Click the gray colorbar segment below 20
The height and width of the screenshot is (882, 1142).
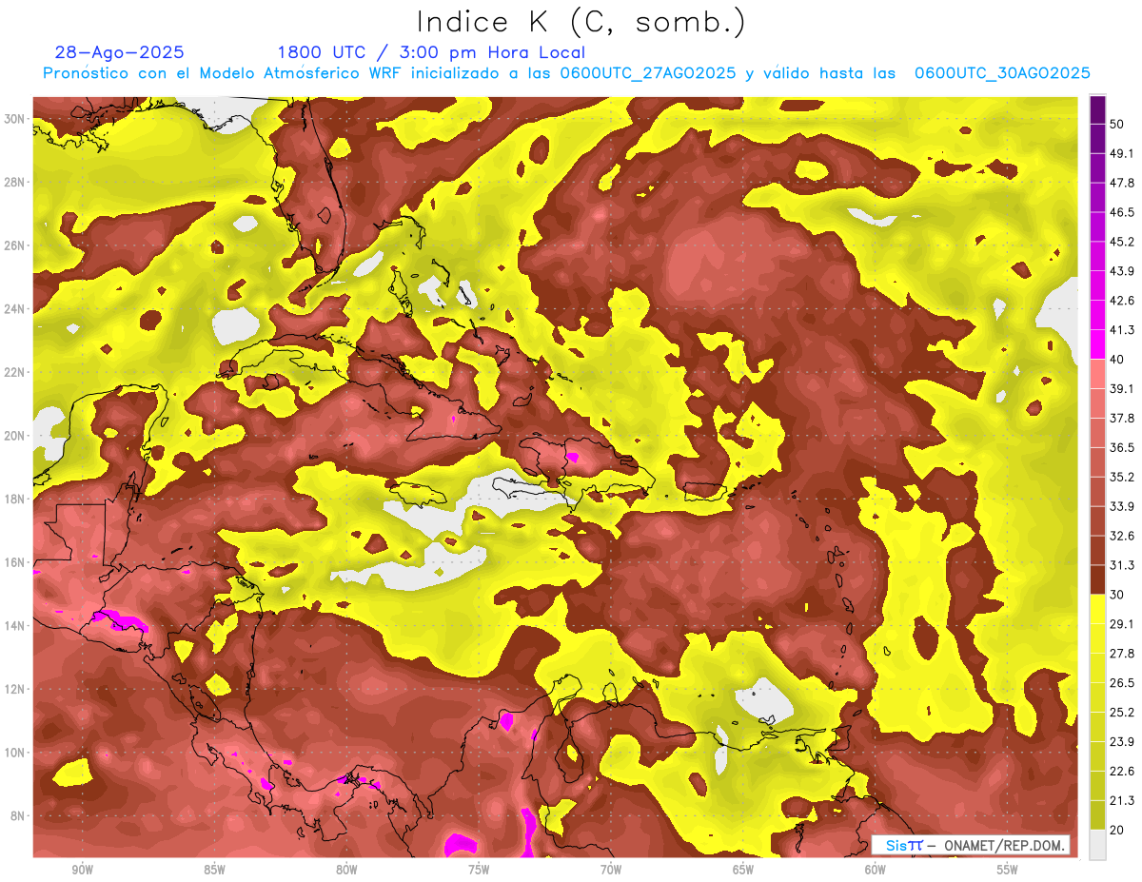click(x=1097, y=845)
